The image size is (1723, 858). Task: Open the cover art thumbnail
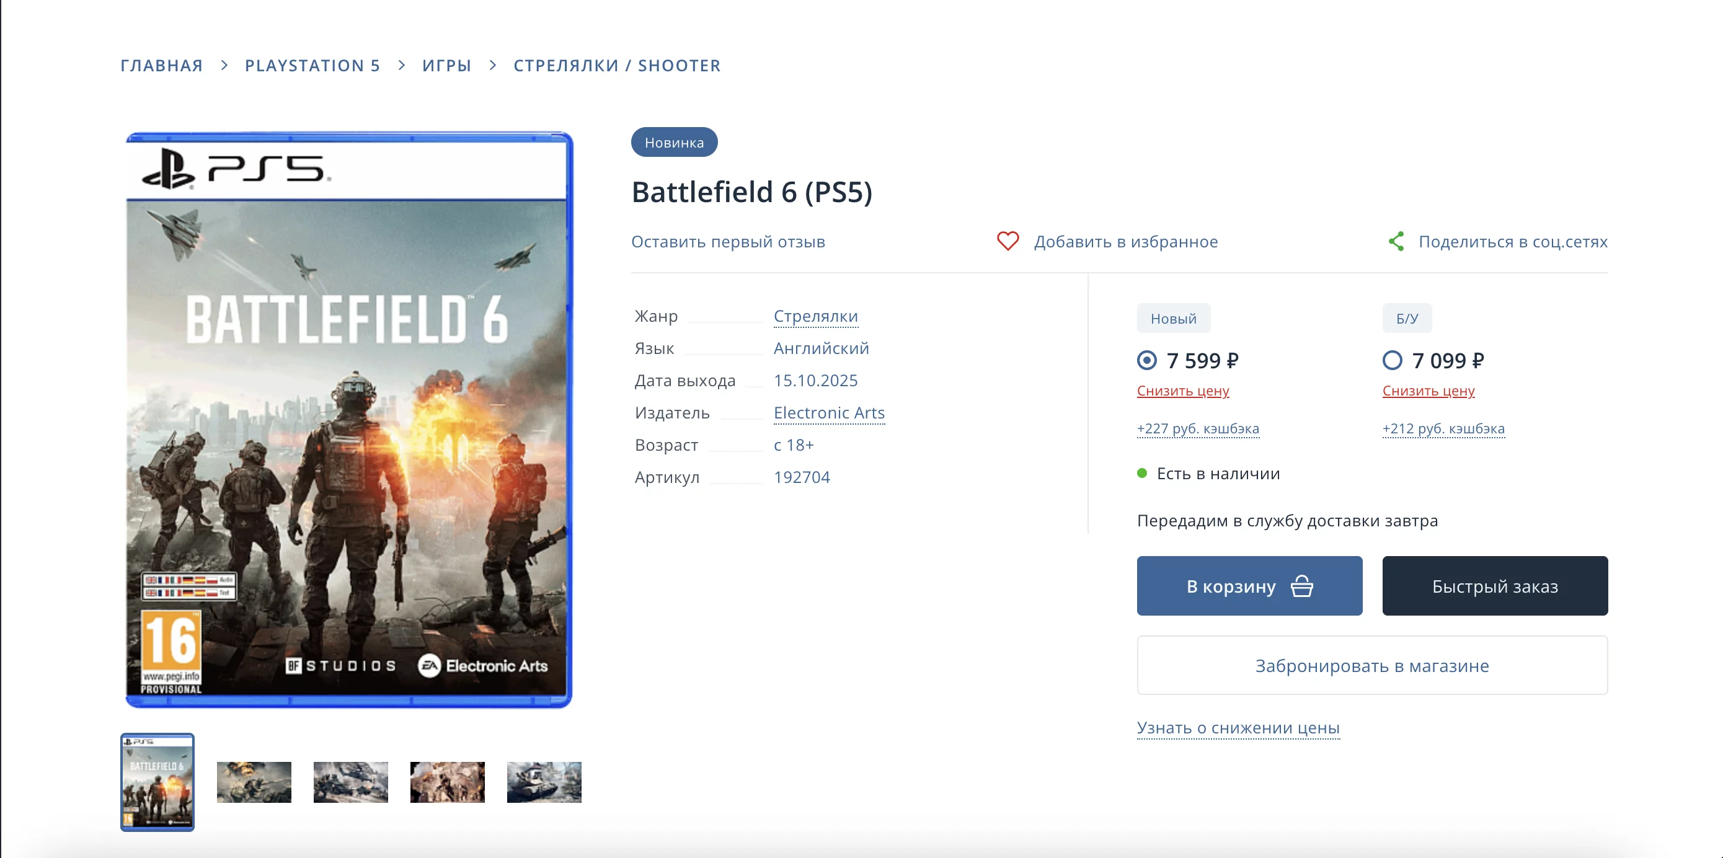coord(157,782)
